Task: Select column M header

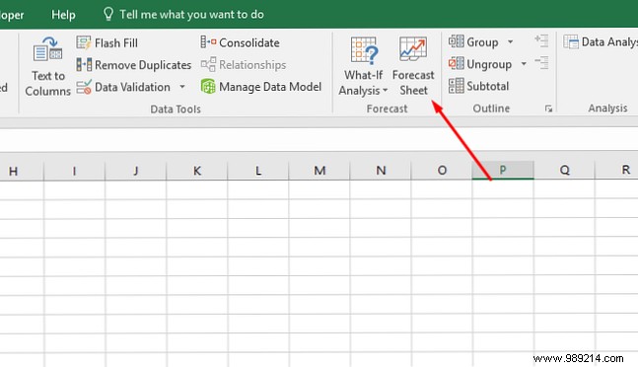Action: 319,171
